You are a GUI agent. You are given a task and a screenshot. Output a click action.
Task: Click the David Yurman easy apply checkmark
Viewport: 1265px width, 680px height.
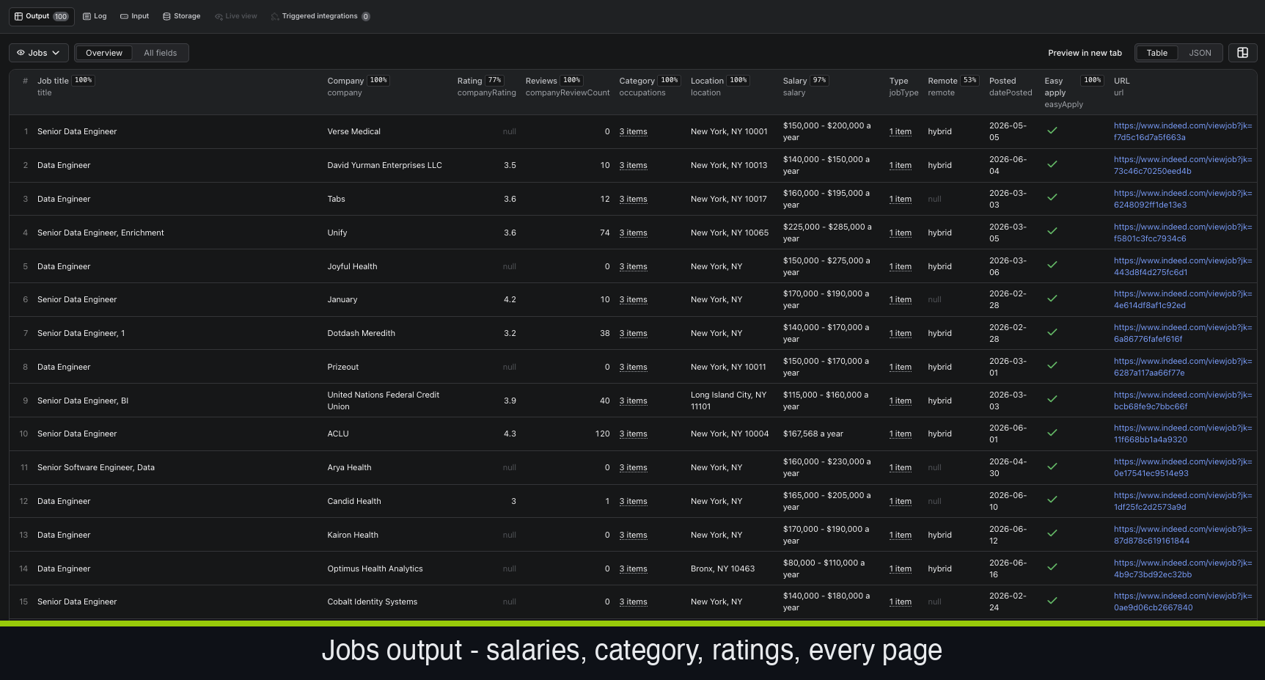(1052, 164)
